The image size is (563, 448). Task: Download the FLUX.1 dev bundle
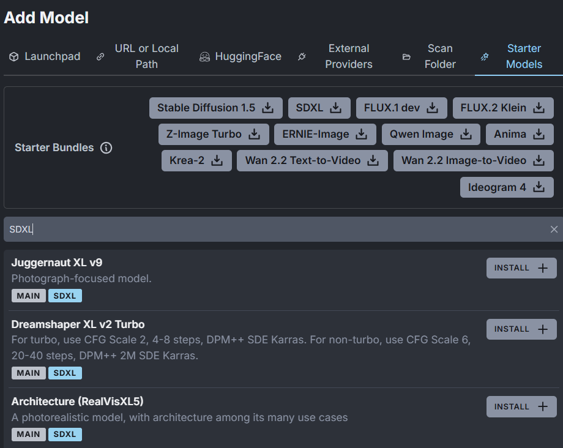point(401,108)
